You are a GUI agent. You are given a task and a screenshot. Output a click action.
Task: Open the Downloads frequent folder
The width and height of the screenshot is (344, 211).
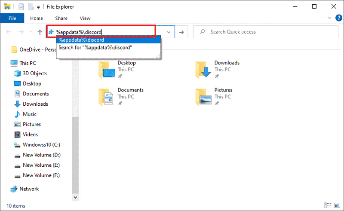point(217,70)
